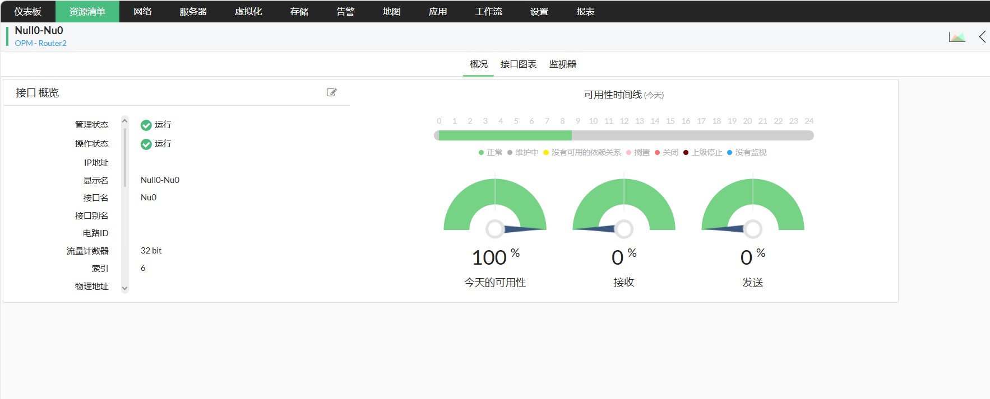Click the IP地址 field label
The width and height of the screenshot is (990, 399).
(96, 163)
